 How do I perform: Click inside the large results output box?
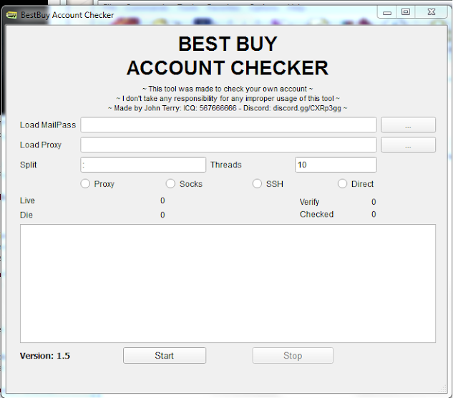[228, 283]
